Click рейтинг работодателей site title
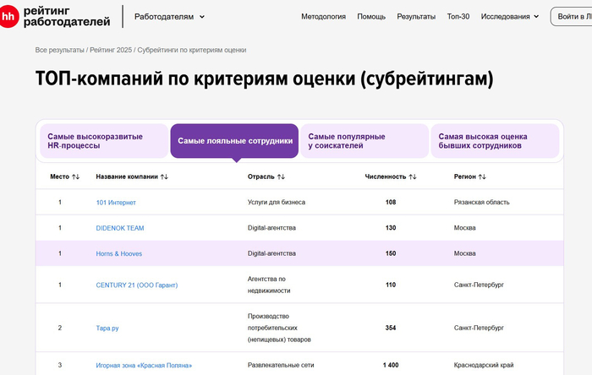 [67, 16]
